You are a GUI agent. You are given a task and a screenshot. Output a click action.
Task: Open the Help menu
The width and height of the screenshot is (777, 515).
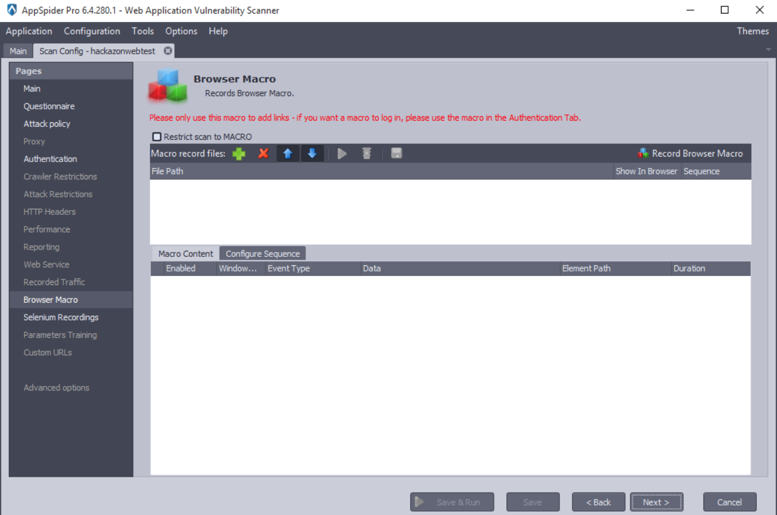pyautogui.click(x=218, y=31)
